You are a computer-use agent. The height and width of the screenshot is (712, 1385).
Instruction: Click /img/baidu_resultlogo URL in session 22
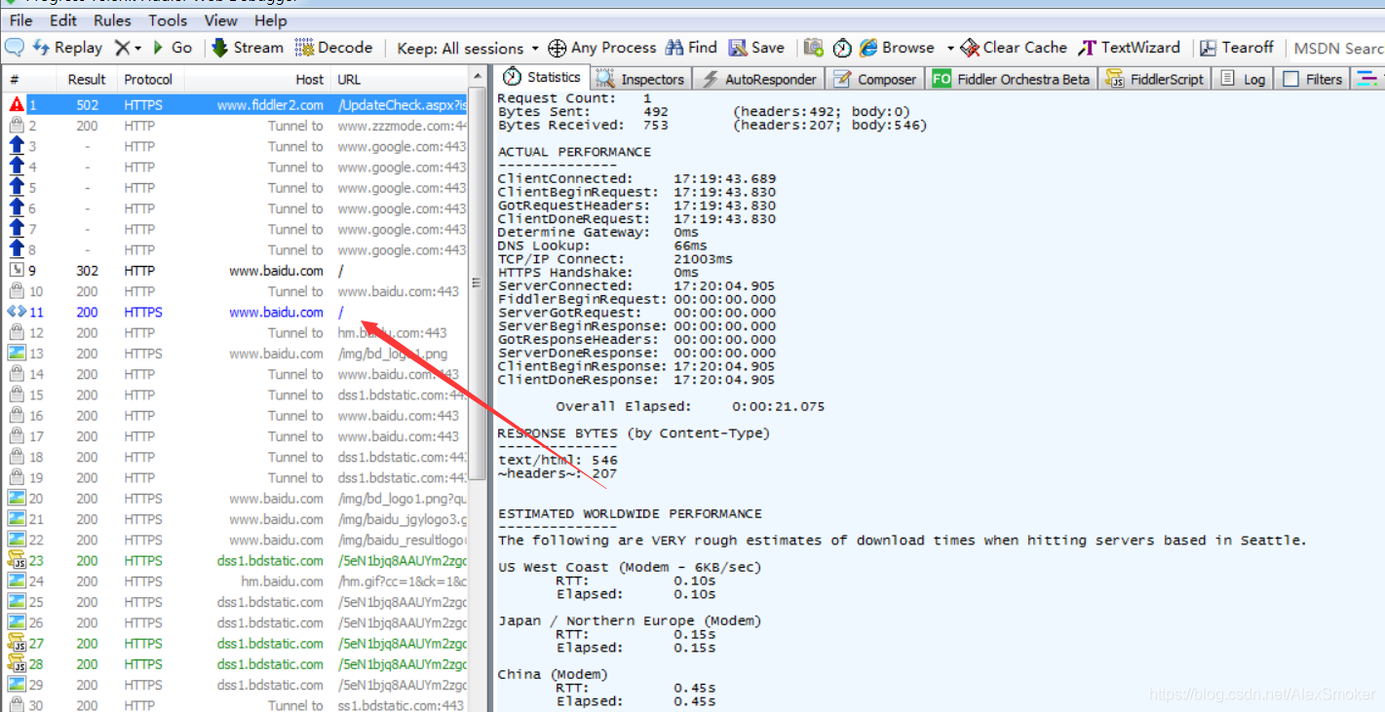[x=403, y=540]
